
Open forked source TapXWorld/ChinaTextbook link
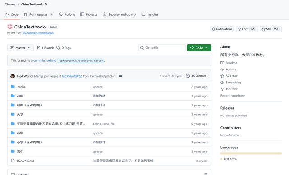[38, 33]
